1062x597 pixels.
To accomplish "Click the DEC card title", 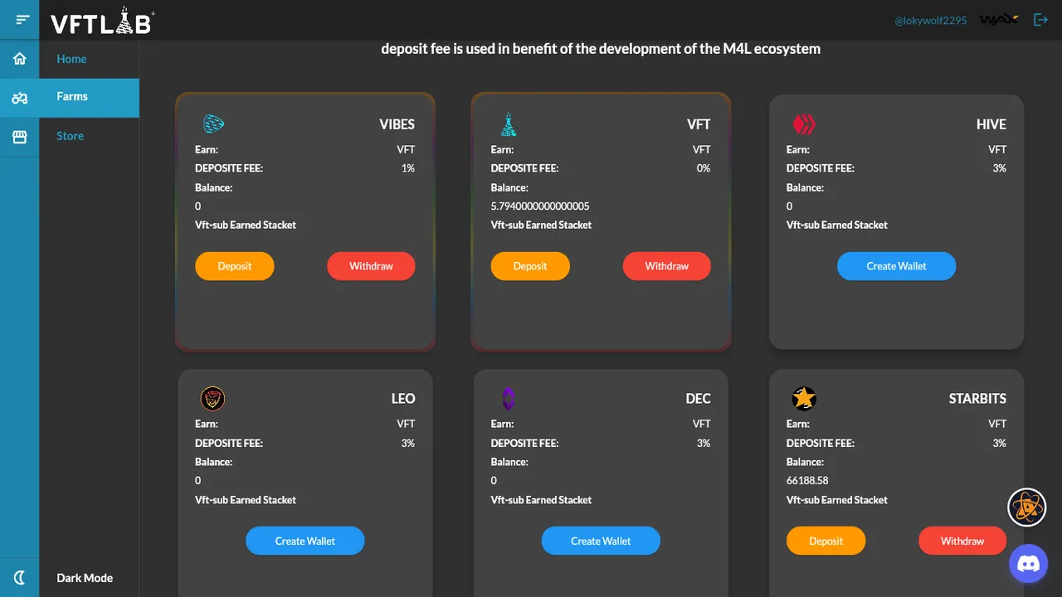I will pos(699,399).
